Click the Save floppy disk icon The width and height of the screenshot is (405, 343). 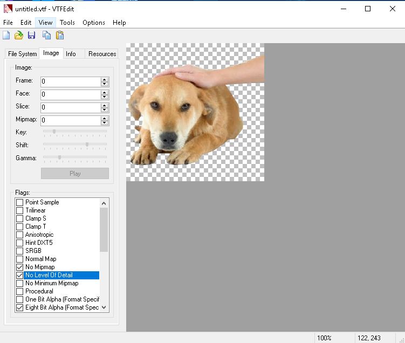(x=31, y=35)
